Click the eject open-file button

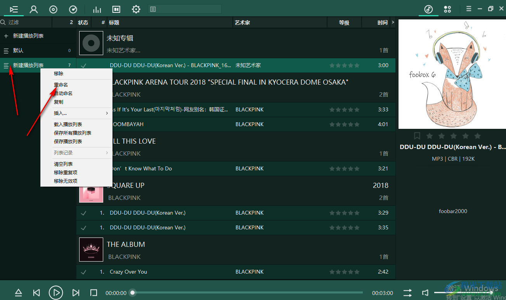click(x=18, y=293)
